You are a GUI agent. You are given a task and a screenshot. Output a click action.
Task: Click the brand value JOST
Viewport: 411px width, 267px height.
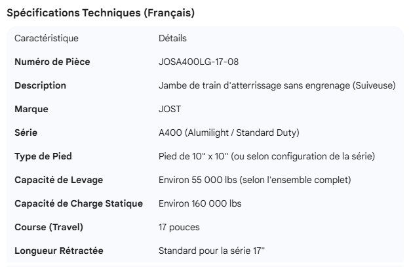170,110
